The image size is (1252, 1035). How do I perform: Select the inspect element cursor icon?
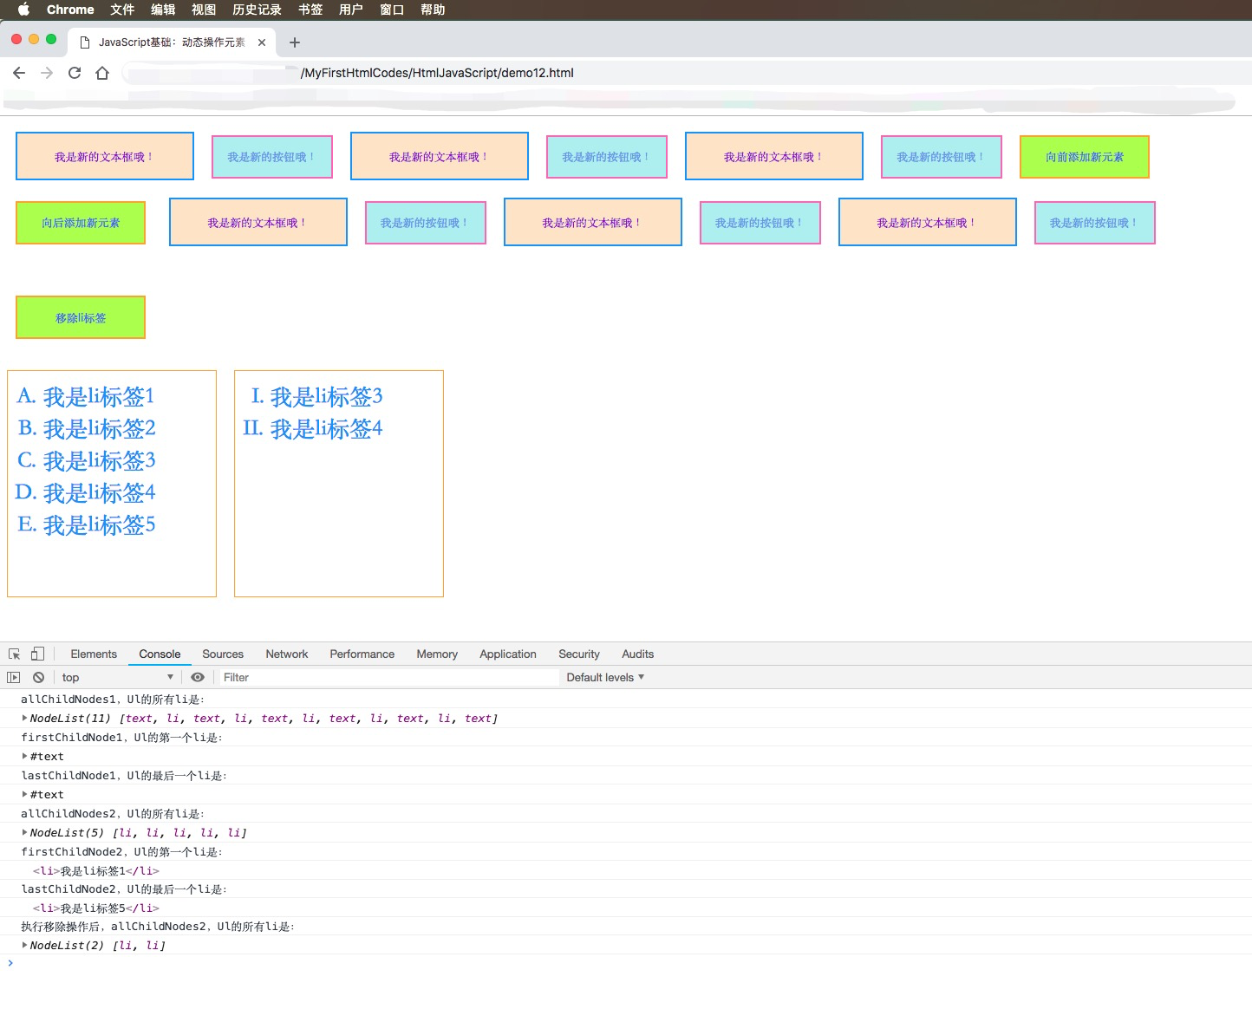(x=13, y=653)
